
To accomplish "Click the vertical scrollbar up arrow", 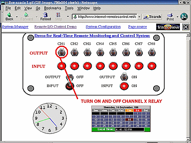I will click(x=188, y=35).
